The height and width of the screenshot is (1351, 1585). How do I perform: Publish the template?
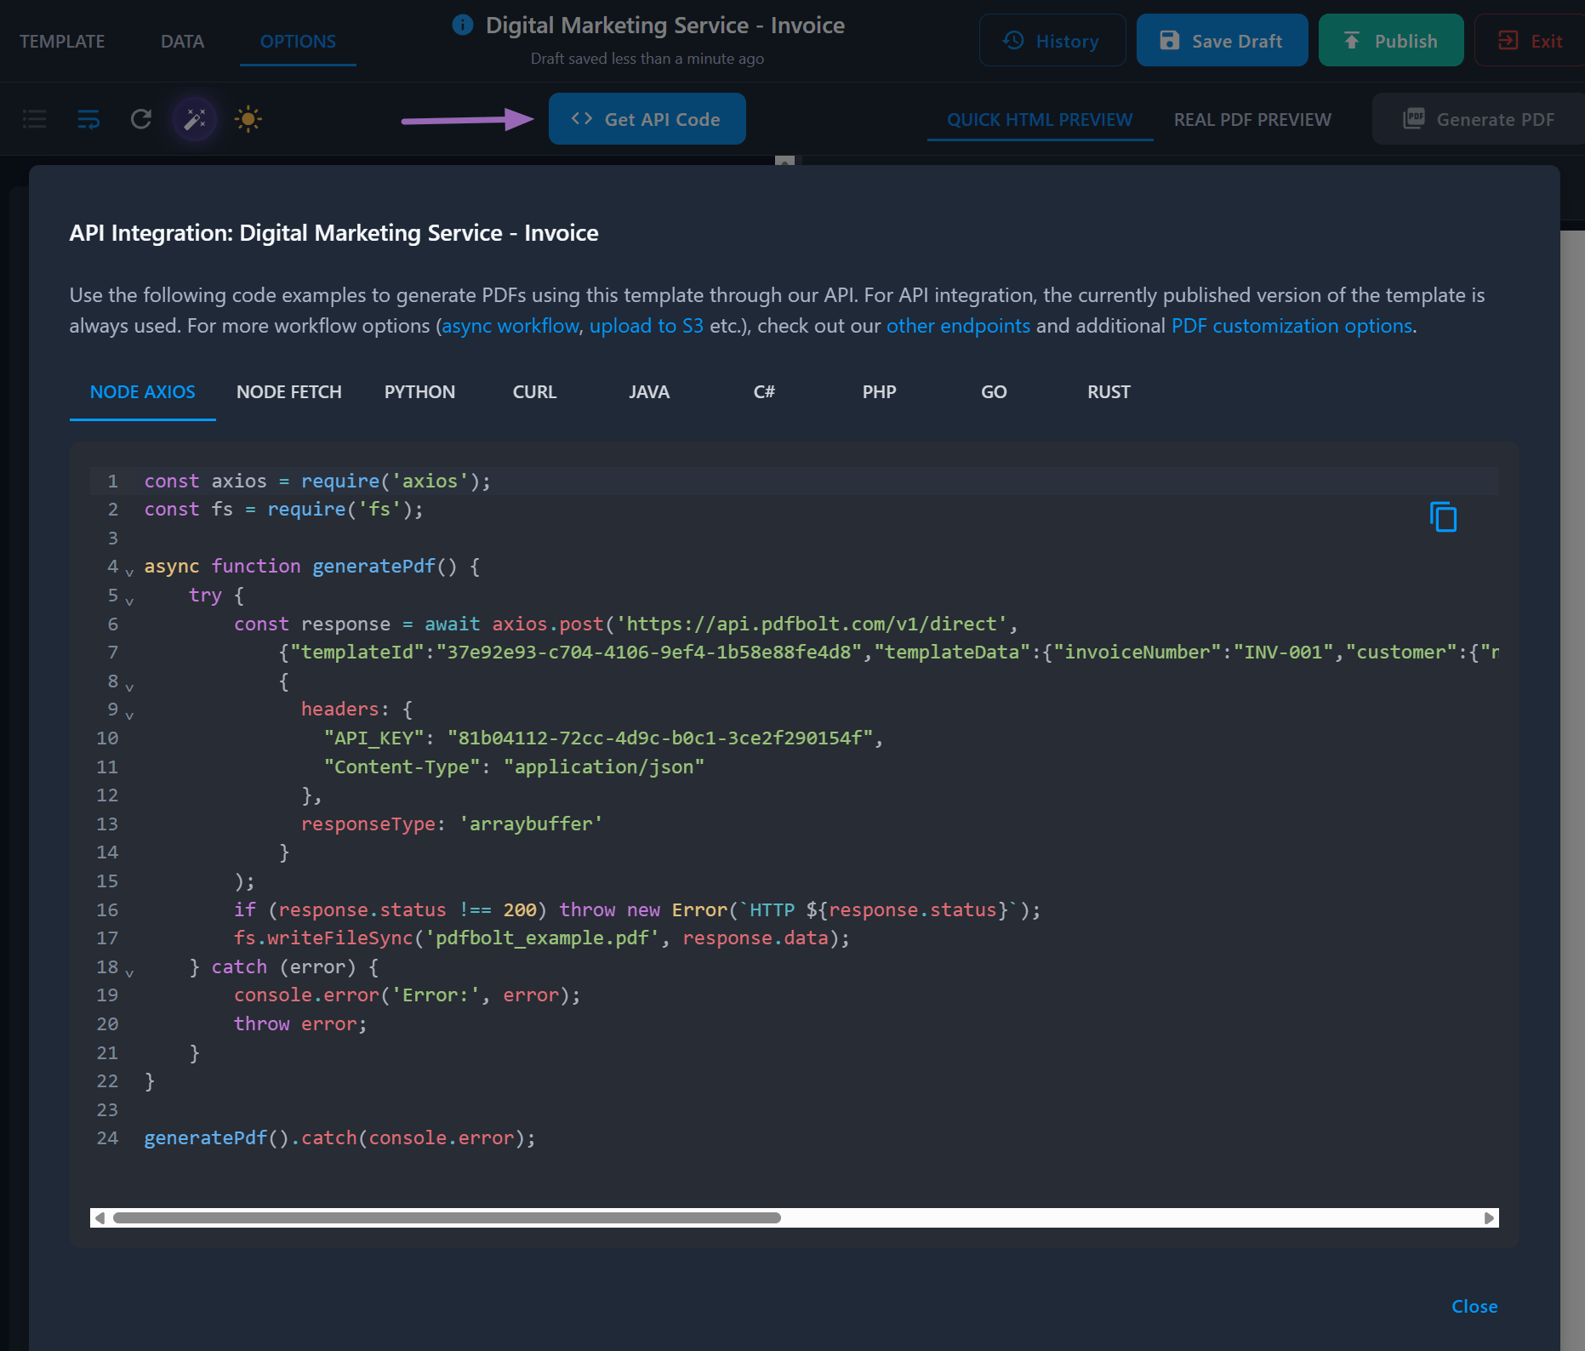(1390, 39)
